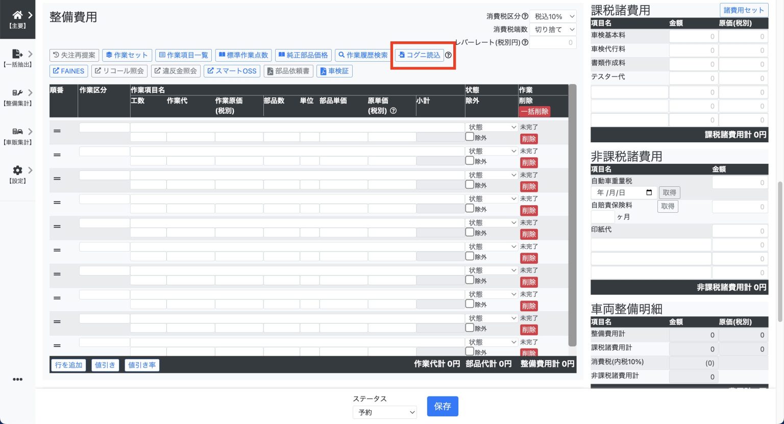Viewport: 784px width, 424px height.
Task: Check the 除外 checkbox in first row
Action: [x=470, y=137]
